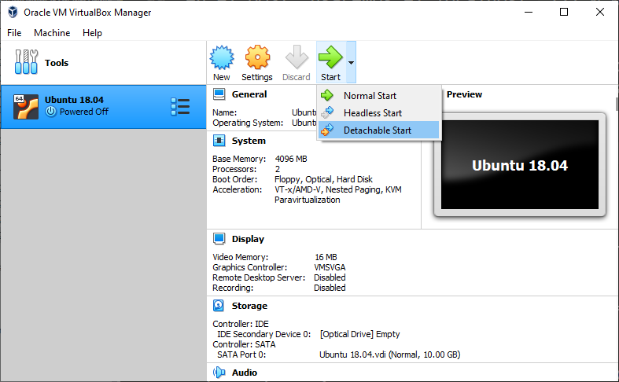
Task: Click the Video Memory 16 MB value
Action: 326,257
